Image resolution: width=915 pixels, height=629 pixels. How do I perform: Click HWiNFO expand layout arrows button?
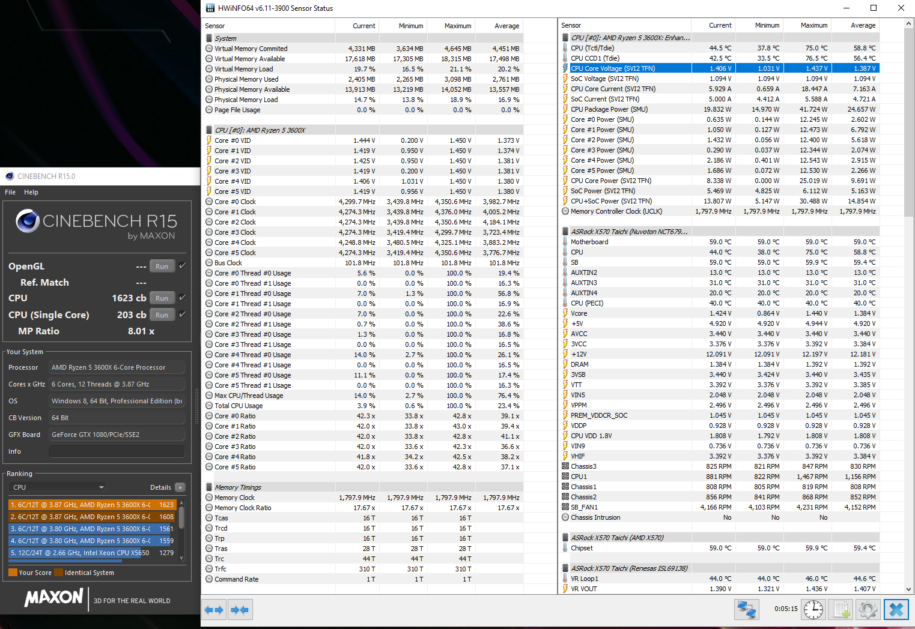(x=214, y=610)
